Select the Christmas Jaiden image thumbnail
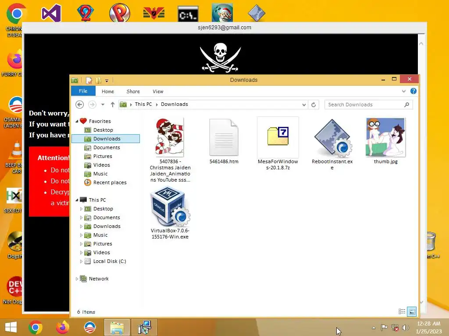Image resolution: width=449 pixels, height=336 pixels. pyautogui.click(x=170, y=137)
